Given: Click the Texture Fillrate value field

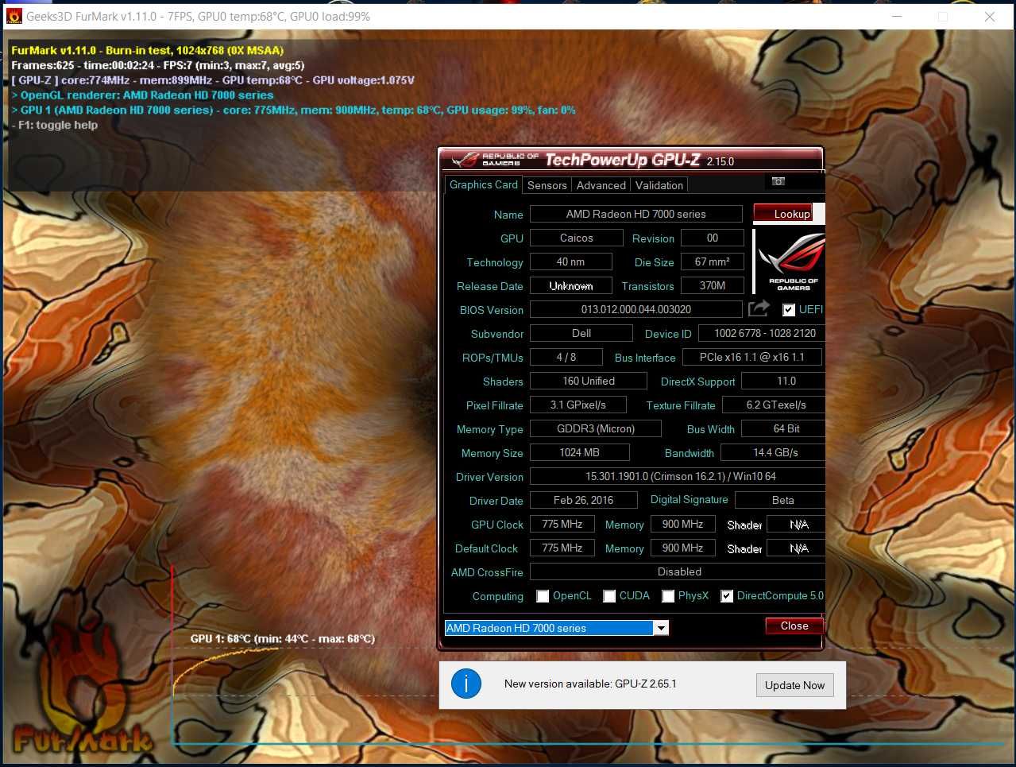Looking at the screenshot, I should [x=774, y=405].
